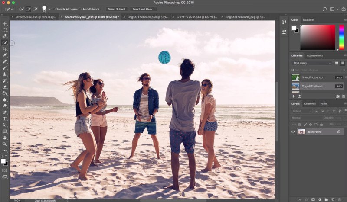The width and height of the screenshot is (347, 202).
Task: Expand the brush size picker arrow
Action: [49, 9]
